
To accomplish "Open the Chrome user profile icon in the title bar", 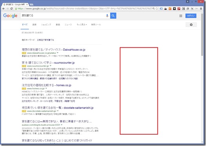I will coord(188,2).
